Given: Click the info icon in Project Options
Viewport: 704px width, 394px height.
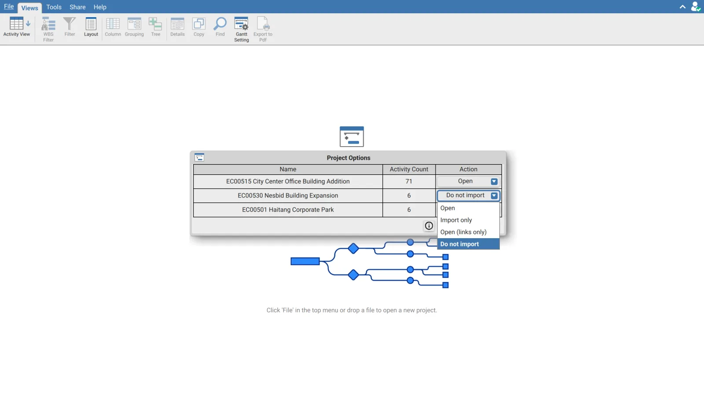Looking at the screenshot, I should tap(429, 226).
